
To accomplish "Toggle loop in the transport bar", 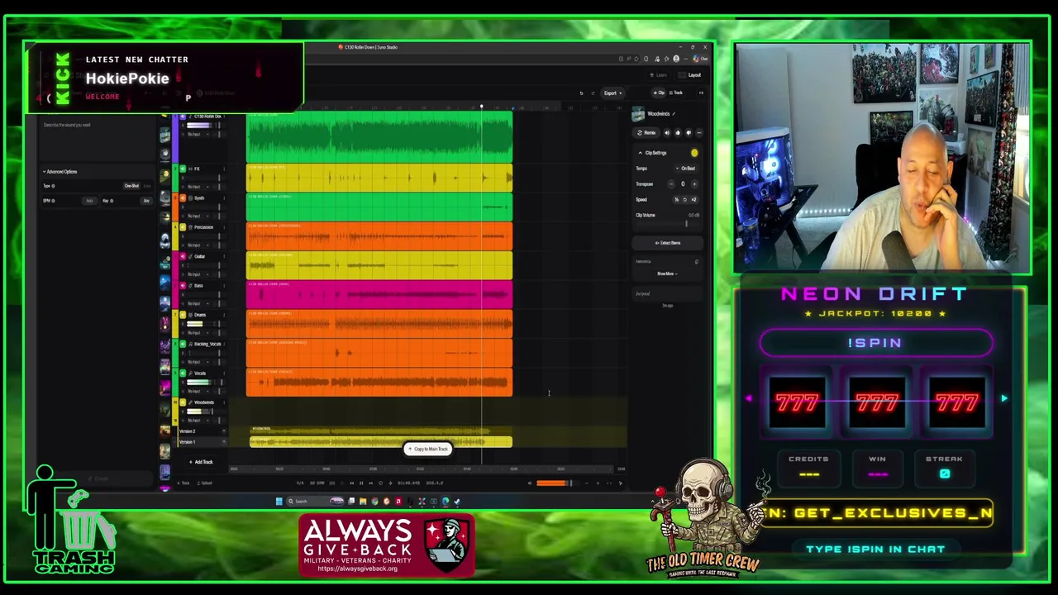I will click(x=380, y=483).
